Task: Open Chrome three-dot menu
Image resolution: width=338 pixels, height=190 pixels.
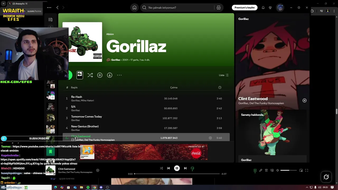Action: click(335, 11)
